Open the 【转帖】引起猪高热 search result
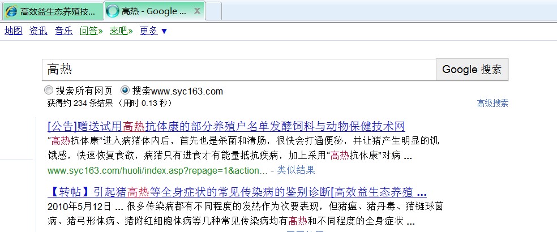Screen dimensions: 557x232 coord(237,191)
